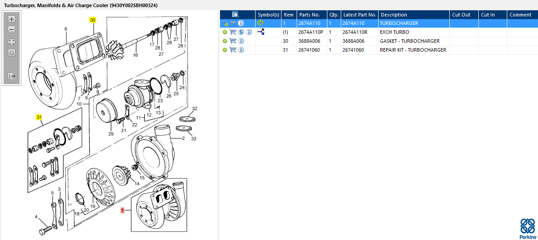Open info for GASKET - TURBOCHARGER row

(241, 41)
